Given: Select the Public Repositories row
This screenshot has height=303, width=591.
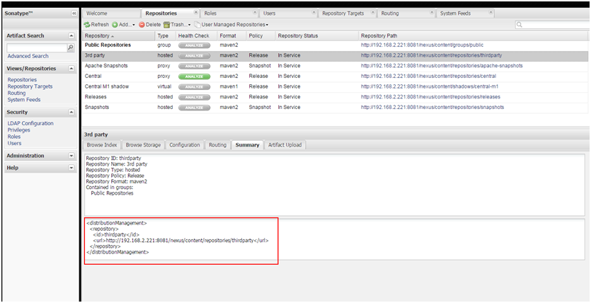Looking at the screenshot, I should 335,45.
